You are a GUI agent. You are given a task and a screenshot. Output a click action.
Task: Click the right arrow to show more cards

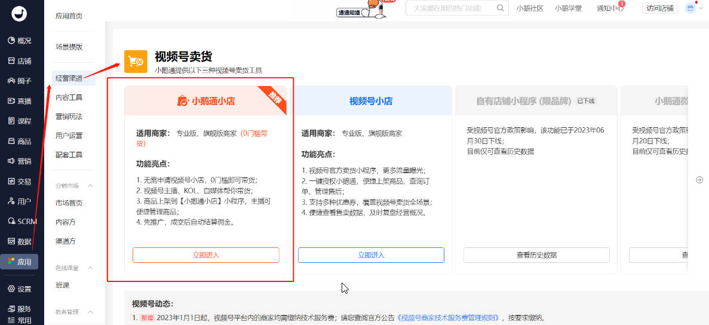coord(699,179)
